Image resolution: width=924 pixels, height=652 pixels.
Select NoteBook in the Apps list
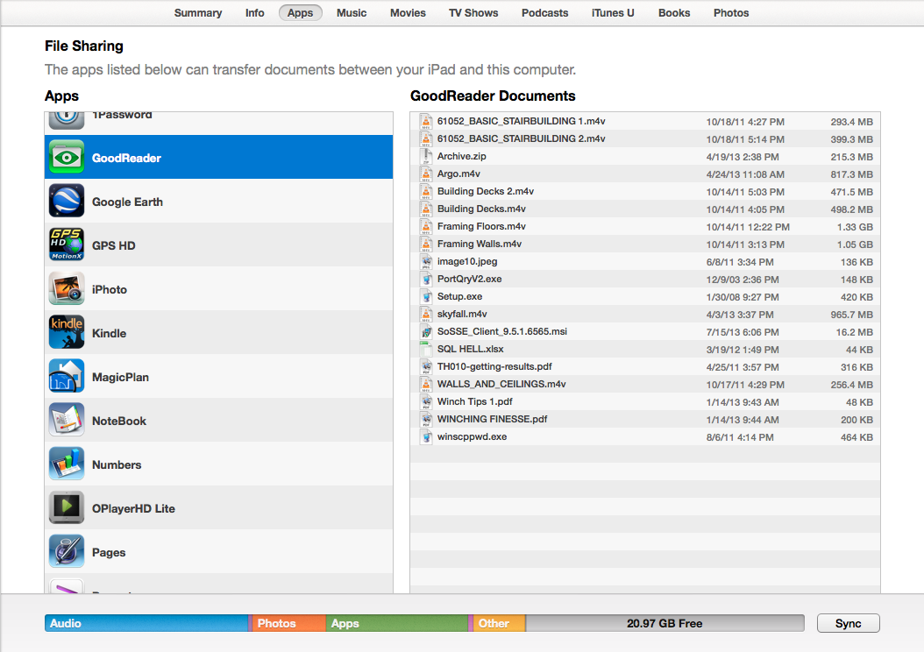pyautogui.click(x=218, y=420)
